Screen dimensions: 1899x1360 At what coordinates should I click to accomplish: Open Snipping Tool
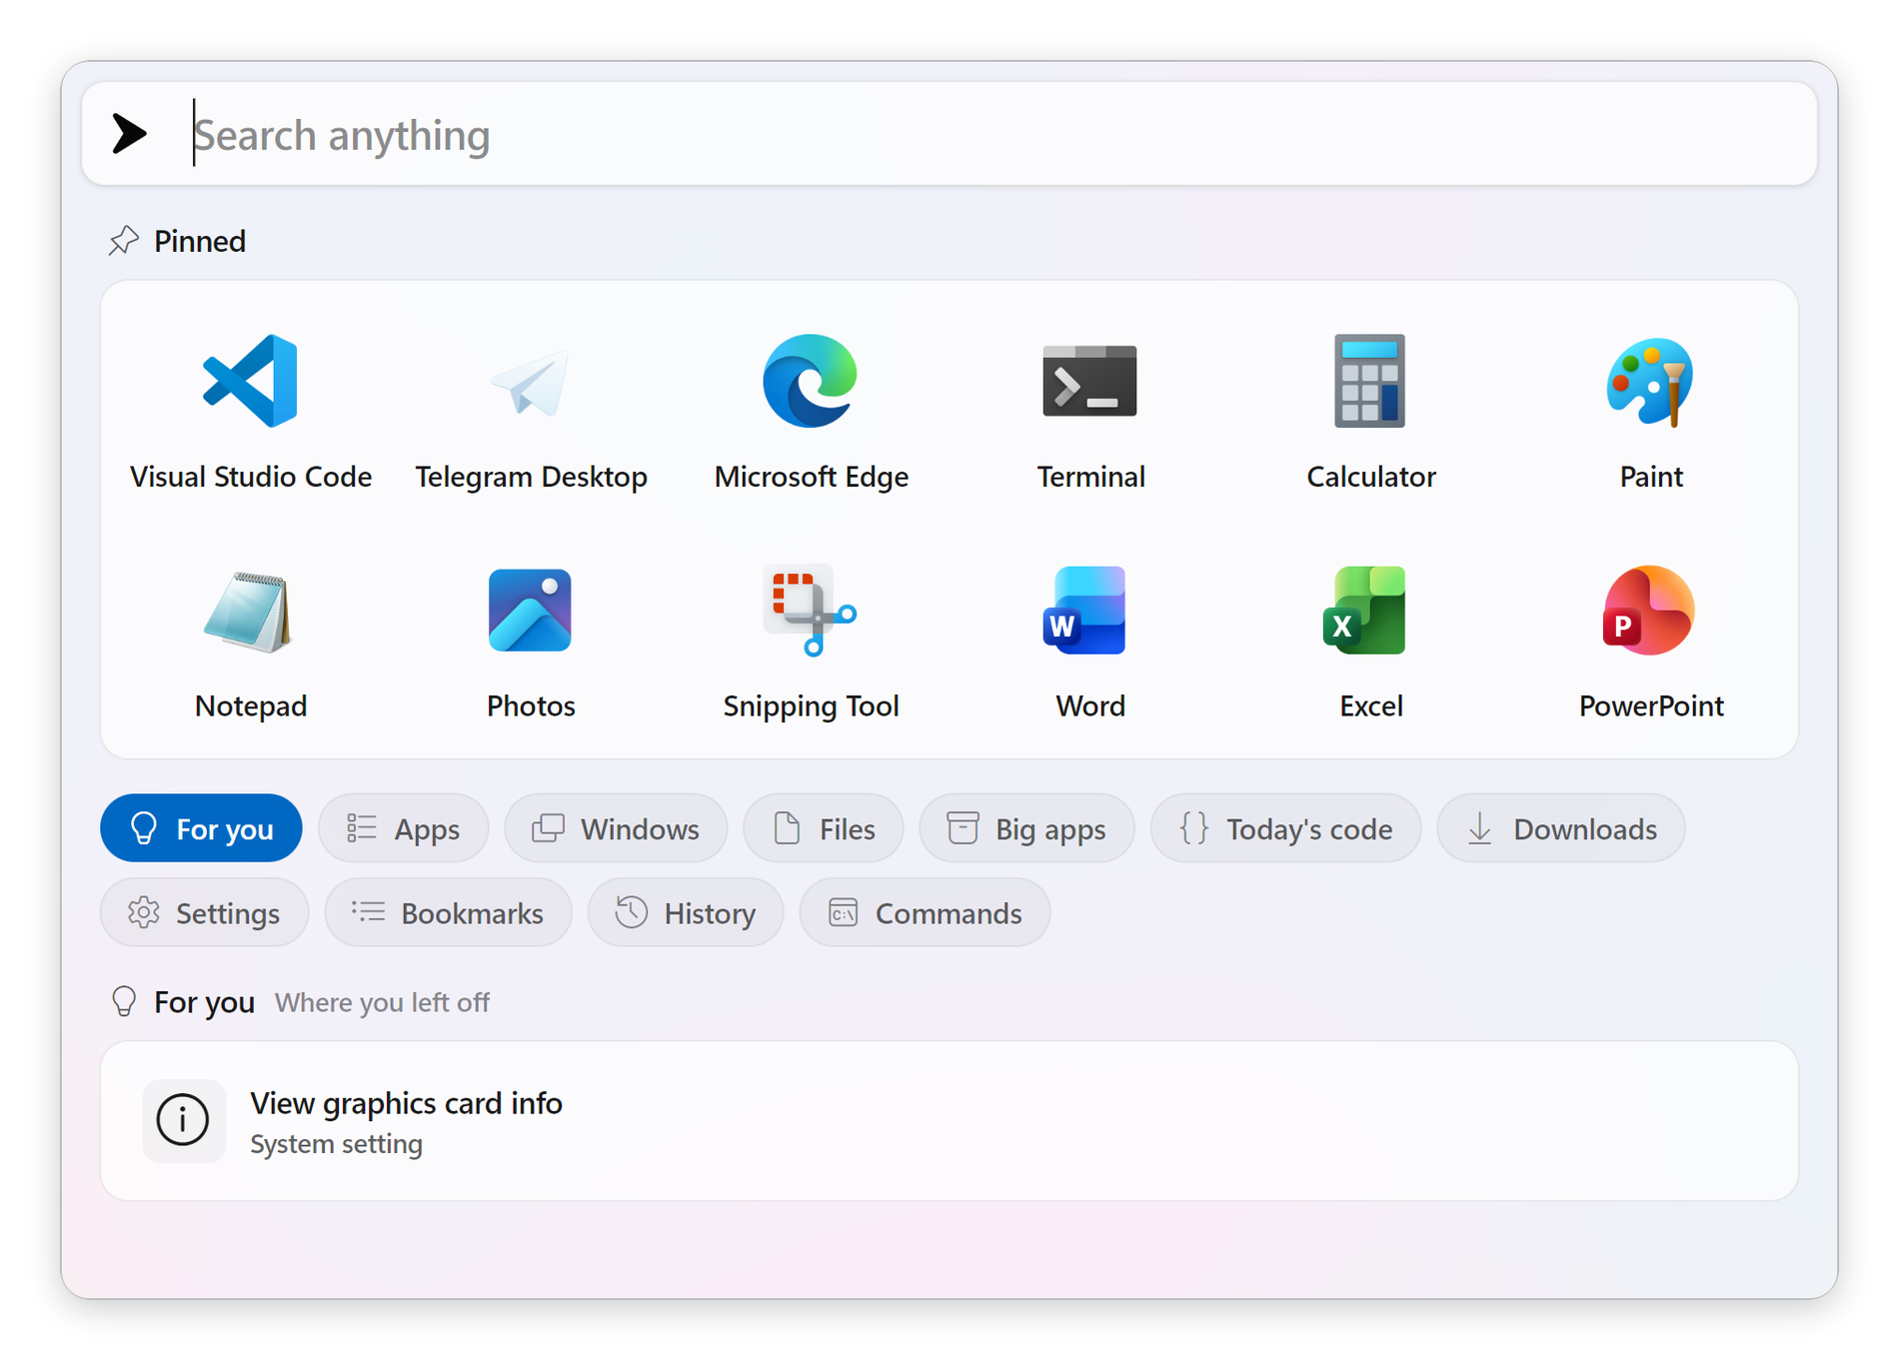[x=811, y=641]
